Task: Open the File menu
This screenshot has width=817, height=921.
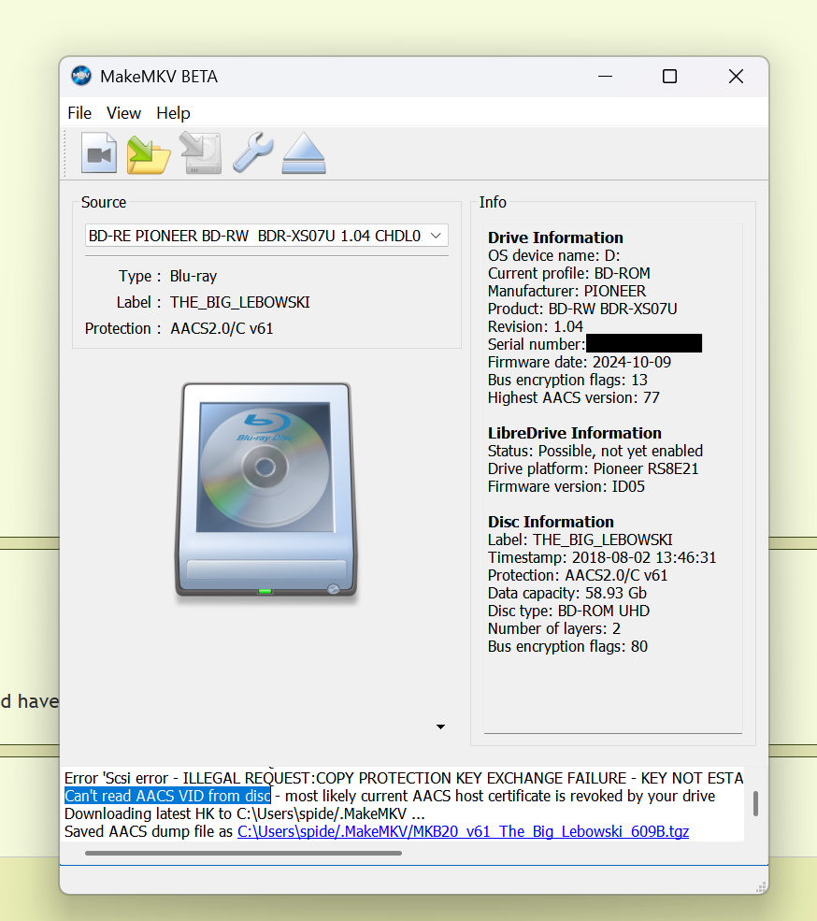Action: [79, 113]
